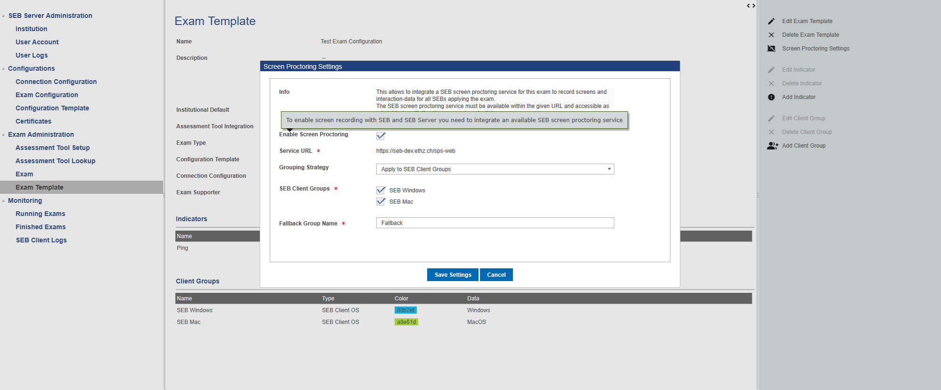Viewport: 941px width, 390px height.
Task: Click the Delete Client Group X icon
Action: pyautogui.click(x=771, y=132)
